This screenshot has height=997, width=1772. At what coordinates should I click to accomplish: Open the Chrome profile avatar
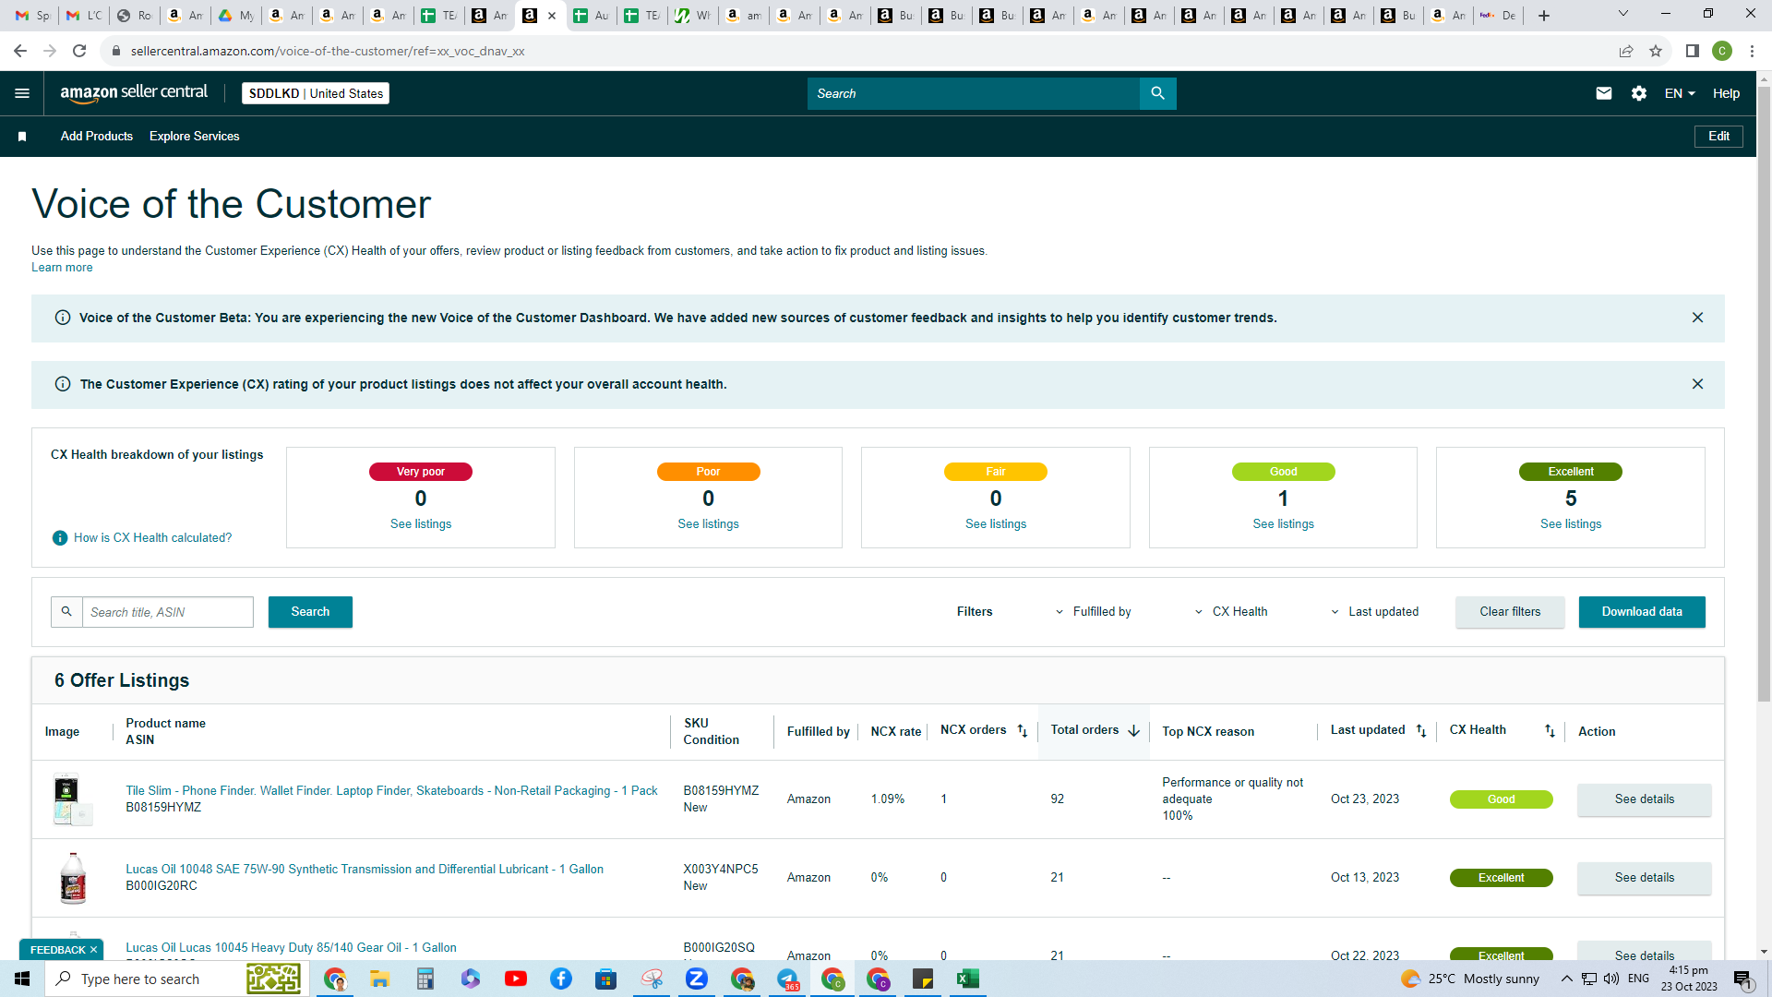[x=1722, y=51]
